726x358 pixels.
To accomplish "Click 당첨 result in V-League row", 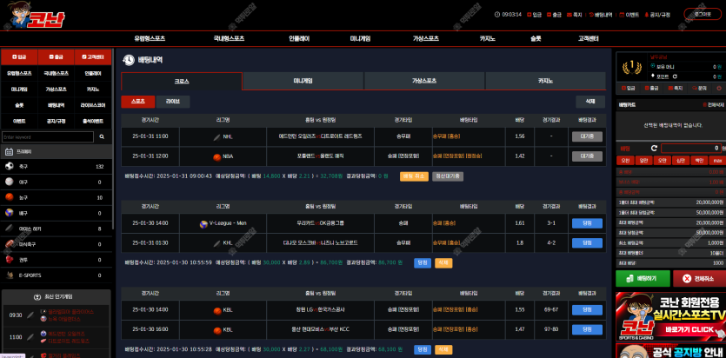I will click(587, 223).
